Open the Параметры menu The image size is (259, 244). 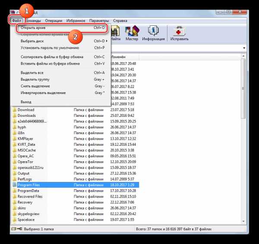99,21
